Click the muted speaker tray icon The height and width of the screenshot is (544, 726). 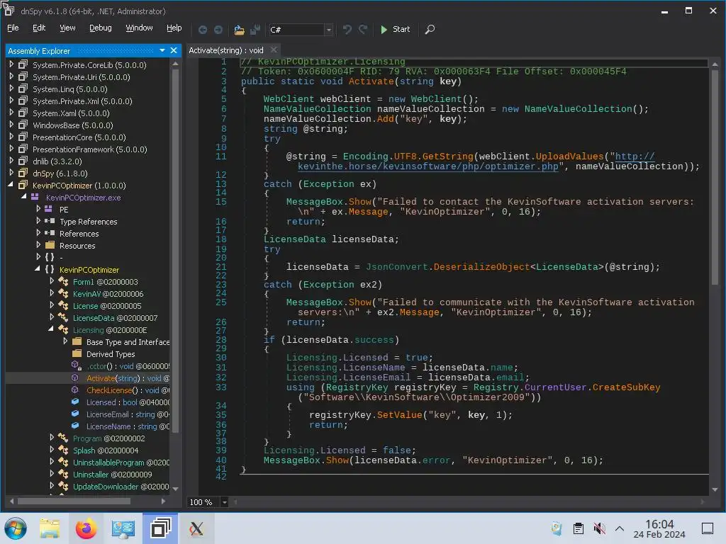pos(599,528)
